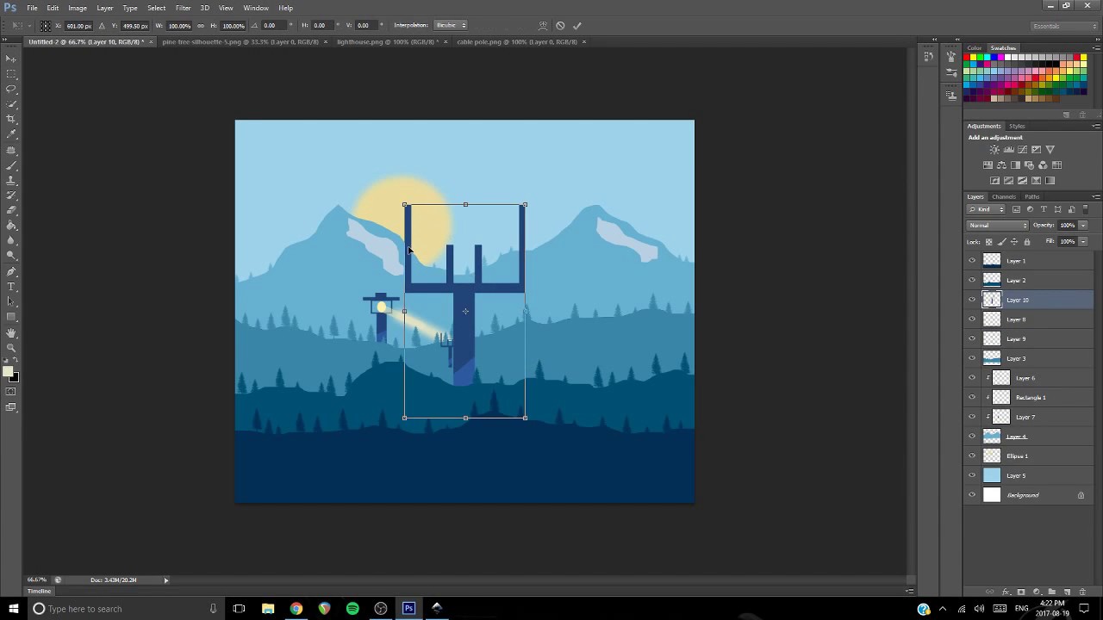Toggle visibility of Layer 10

click(x=972, y=300)
